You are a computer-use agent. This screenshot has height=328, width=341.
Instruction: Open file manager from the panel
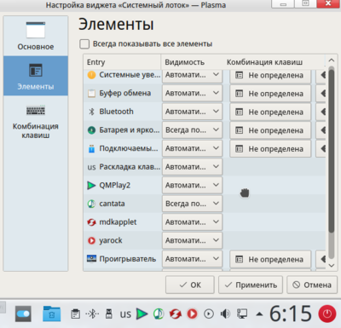(x=51, y=314)
